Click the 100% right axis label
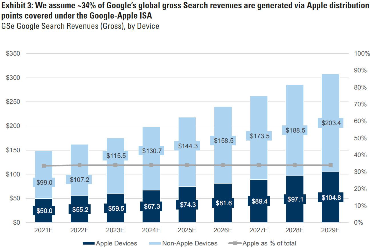The width and height of the screenshot is (370, 248). pos(362,54)
